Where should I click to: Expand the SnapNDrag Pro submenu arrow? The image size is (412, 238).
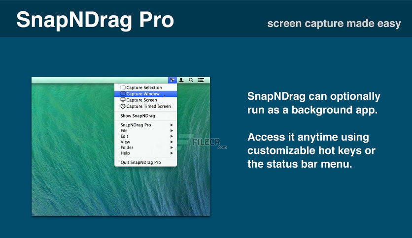click(x=172, y=125)
